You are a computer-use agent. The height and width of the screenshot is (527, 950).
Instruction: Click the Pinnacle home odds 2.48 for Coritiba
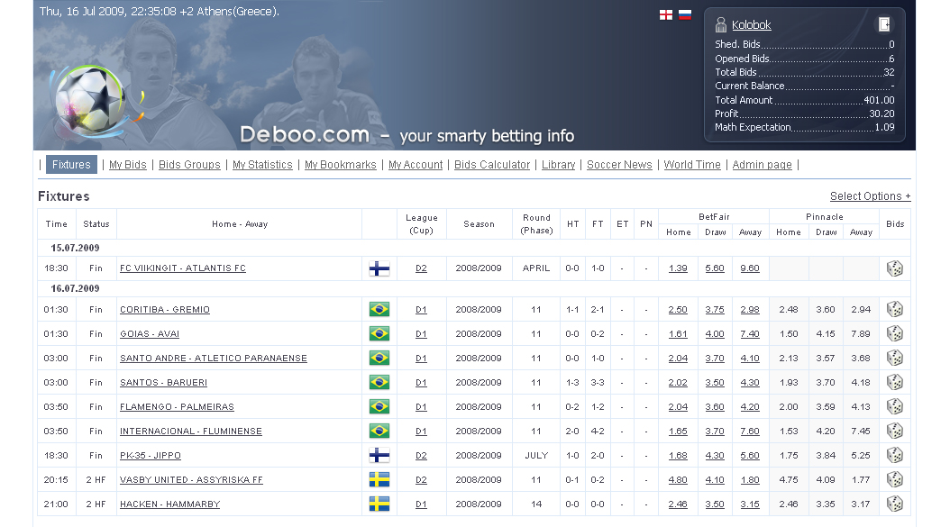point(789,310)
